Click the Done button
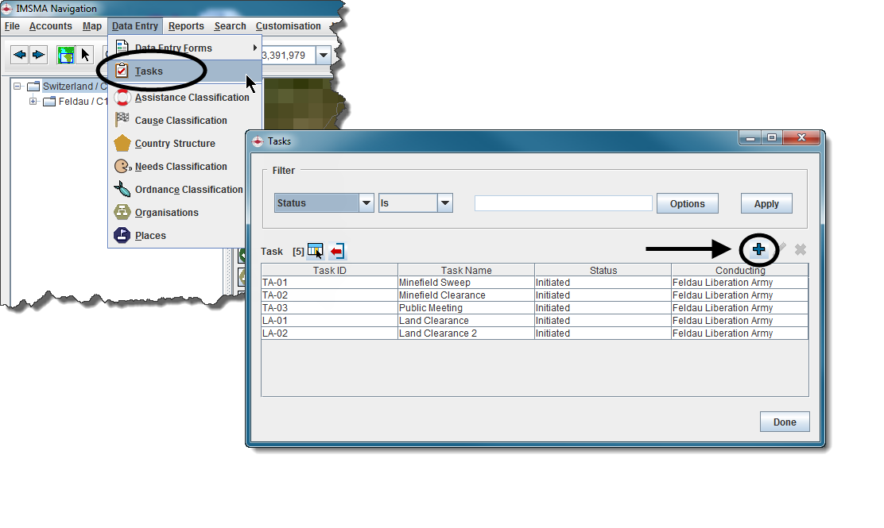Image resolution: width=884 pixels, height=528 pixels. pyautogui.click(x=784, y=422)
